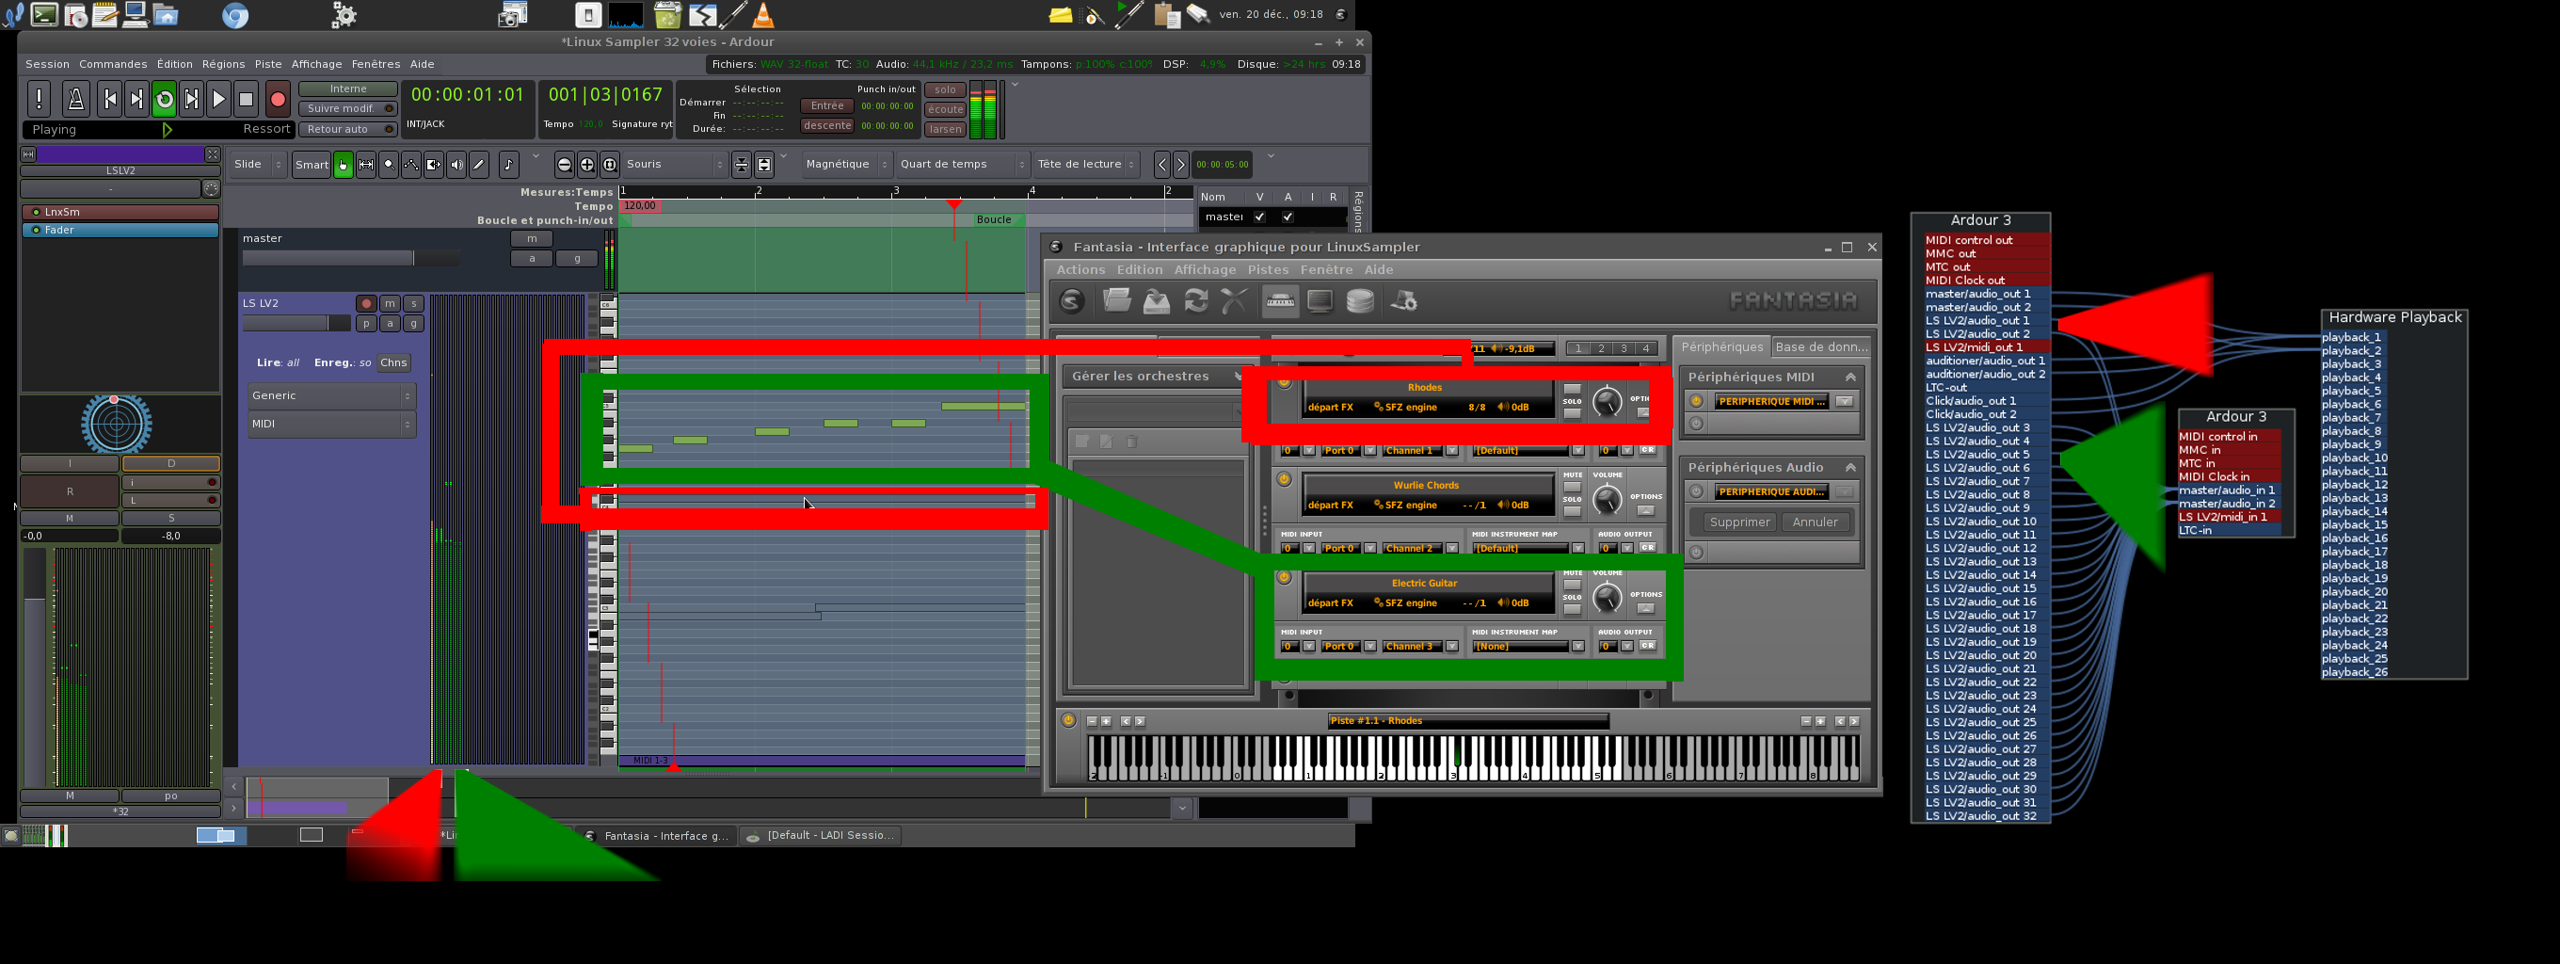Viewport: 2560px width, 964px height.
Task: Click the Fantasia refresh icon
Action: [x=1195, y=300]
